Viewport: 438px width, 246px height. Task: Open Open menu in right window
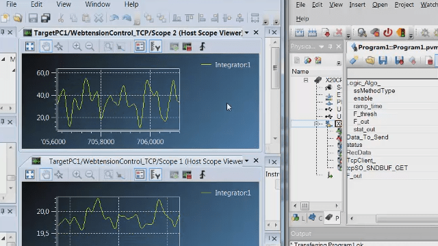(x=380, y=5)
